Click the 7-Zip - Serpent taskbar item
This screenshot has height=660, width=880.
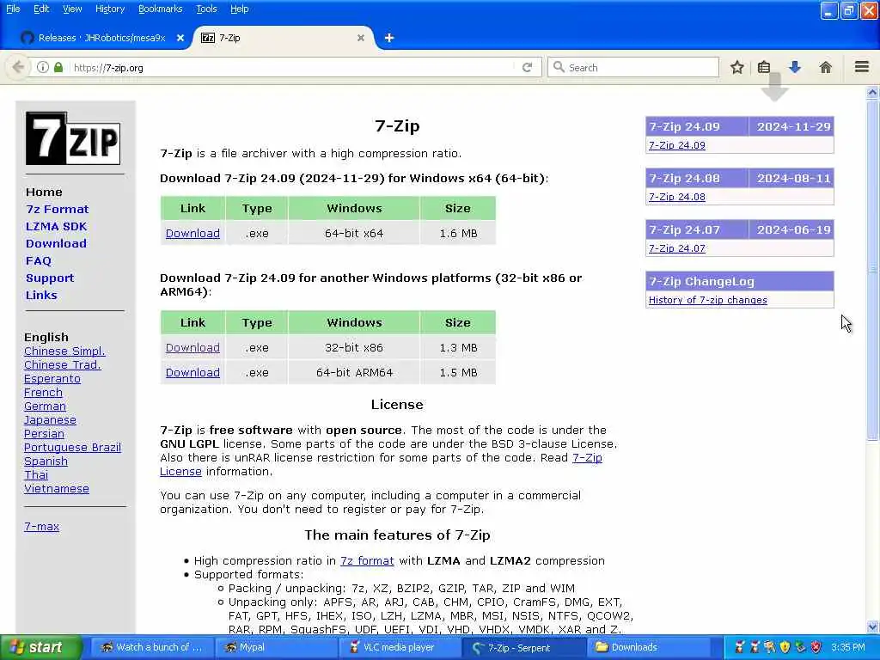(x=522, y=647)
